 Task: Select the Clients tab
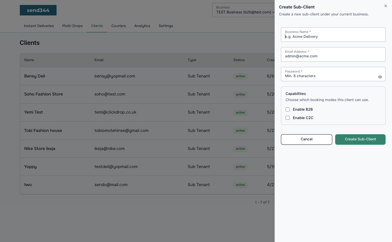(x=97, y=26)
